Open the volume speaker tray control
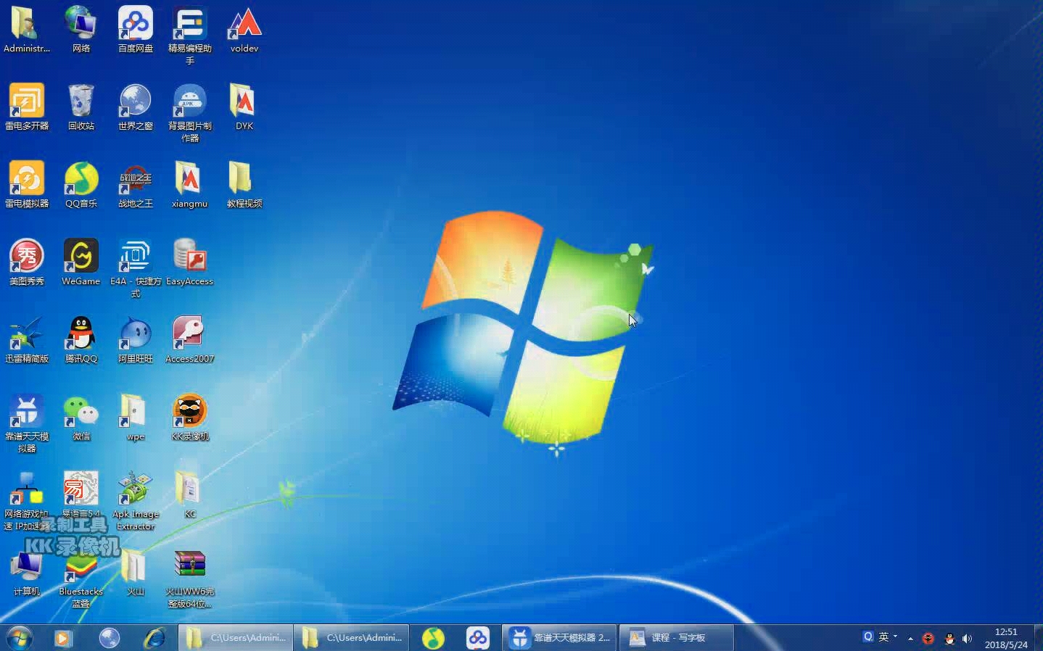The image size is (1043, 651). tap(967, 639)
